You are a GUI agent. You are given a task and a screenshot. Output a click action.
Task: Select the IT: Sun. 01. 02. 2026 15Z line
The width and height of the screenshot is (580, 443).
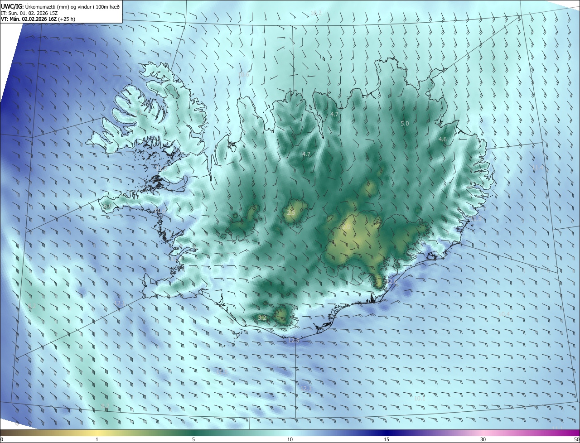[x=29, y=13]
